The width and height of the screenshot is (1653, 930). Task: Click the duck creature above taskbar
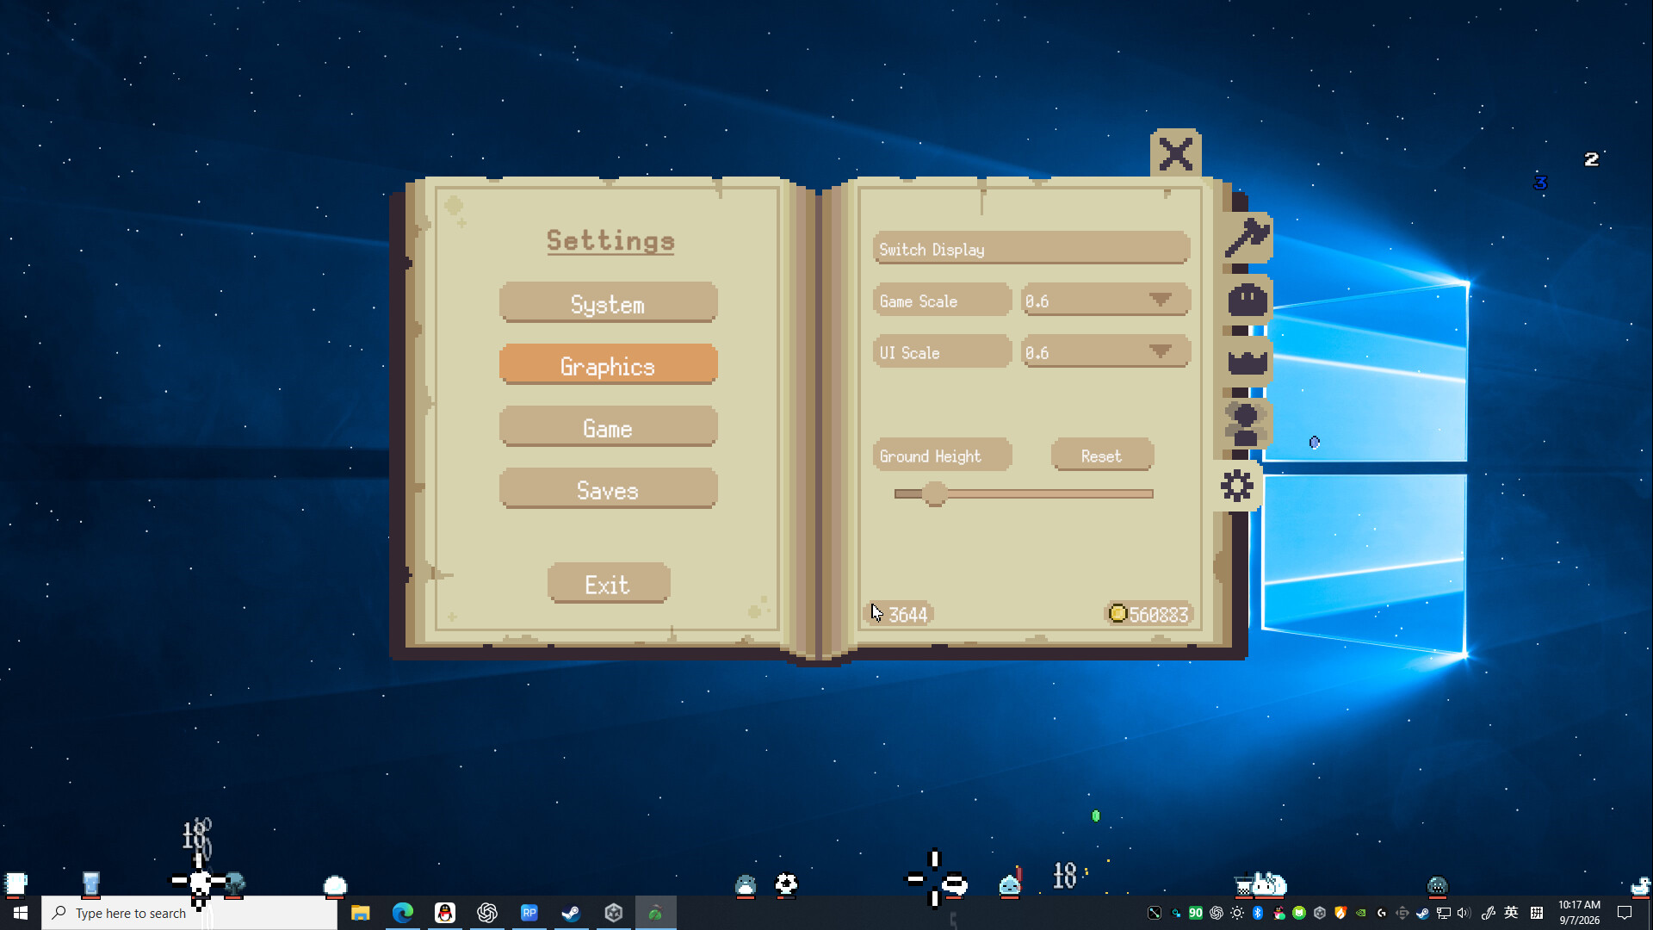[1641, 885]
